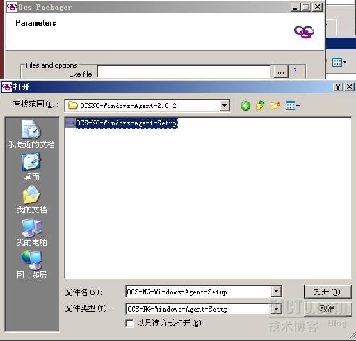The height and width of the screenshot is (341, 356).
Task: Click the blue help question mark beside Exe file
Action: tap(295, 71)
